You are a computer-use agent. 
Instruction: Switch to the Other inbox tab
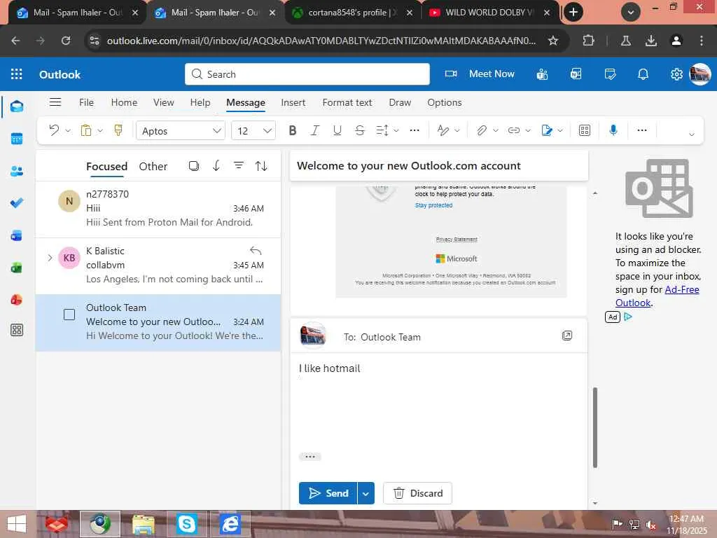[x=153, y=166]
